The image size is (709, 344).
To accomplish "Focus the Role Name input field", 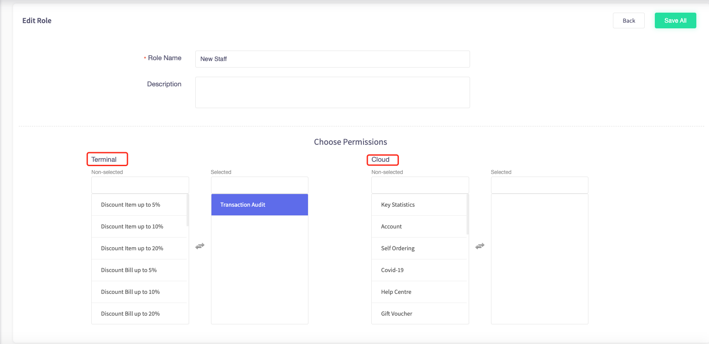I will (332, 59).
